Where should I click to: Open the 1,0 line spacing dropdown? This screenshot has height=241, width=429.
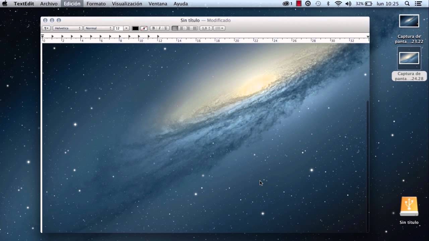[206, 28]
